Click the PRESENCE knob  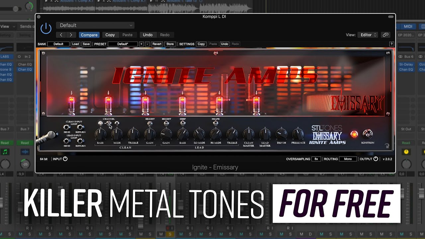click(298, 134)
